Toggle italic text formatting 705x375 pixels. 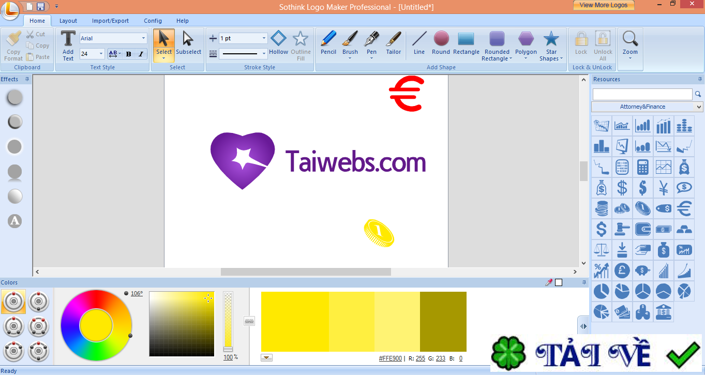click(141, 54)
